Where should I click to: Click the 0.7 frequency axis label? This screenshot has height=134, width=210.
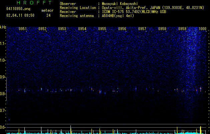pos(3,111)
